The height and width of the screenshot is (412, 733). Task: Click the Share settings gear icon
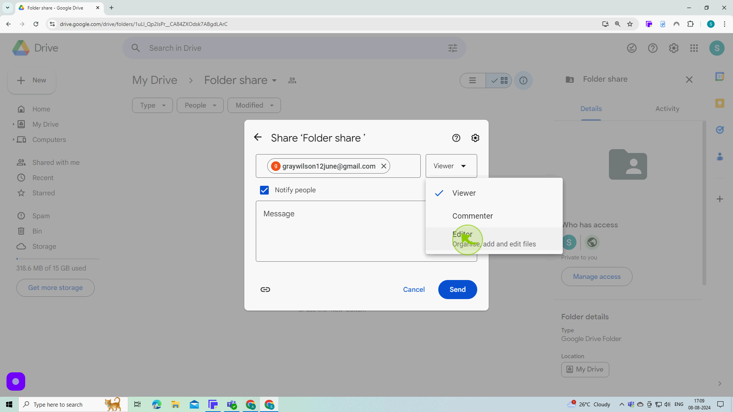tap(475, 138)
